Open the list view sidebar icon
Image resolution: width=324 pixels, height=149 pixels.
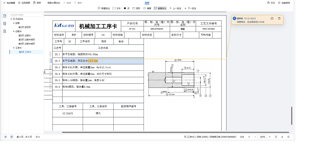click(5, 24)
